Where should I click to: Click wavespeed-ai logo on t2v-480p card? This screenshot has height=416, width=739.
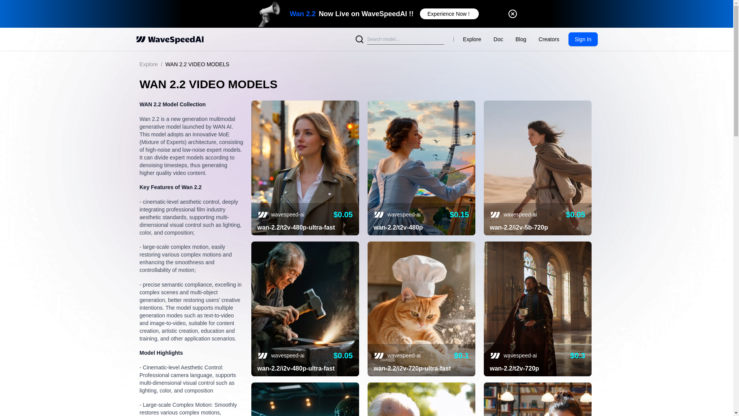(379, 215)
